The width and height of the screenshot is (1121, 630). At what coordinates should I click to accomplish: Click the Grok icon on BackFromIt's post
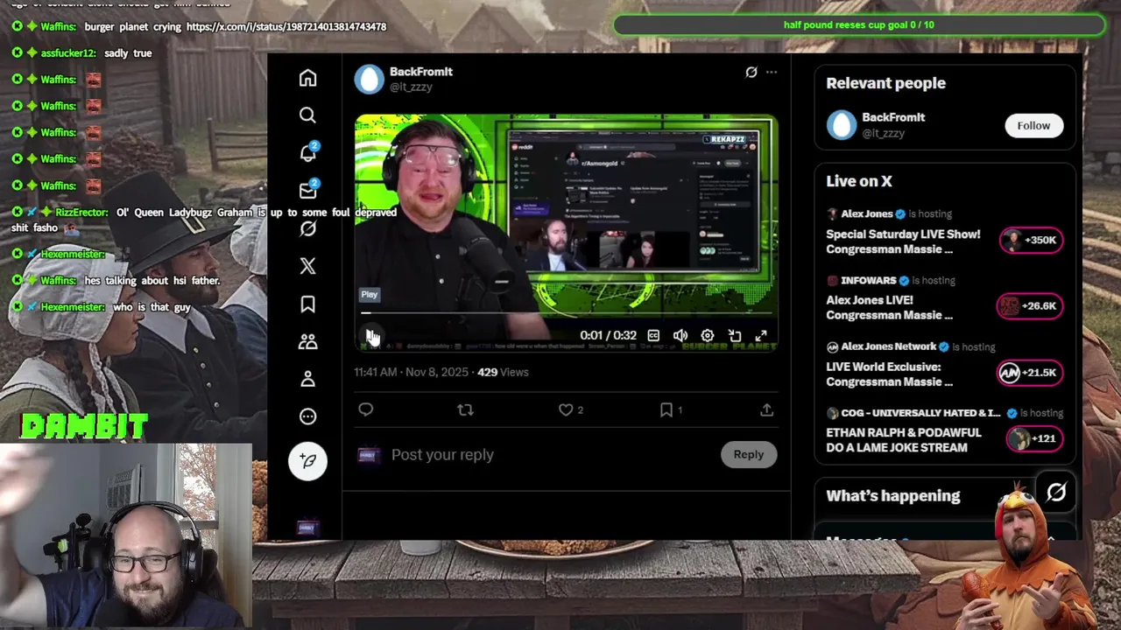point(751,73)
